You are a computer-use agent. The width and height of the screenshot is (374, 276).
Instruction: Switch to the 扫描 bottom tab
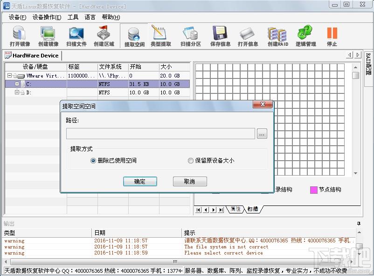(x=253, y=209)
